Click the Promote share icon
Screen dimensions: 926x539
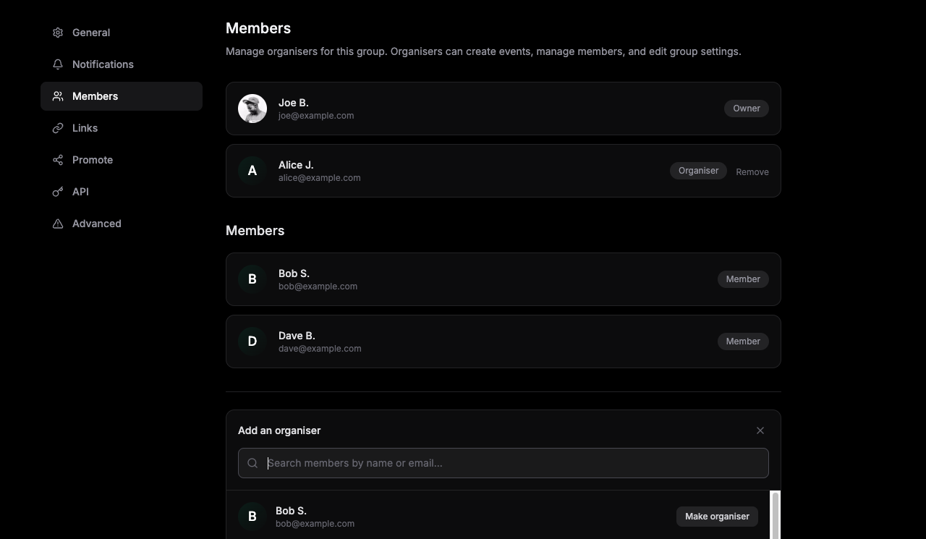[57, 160]
